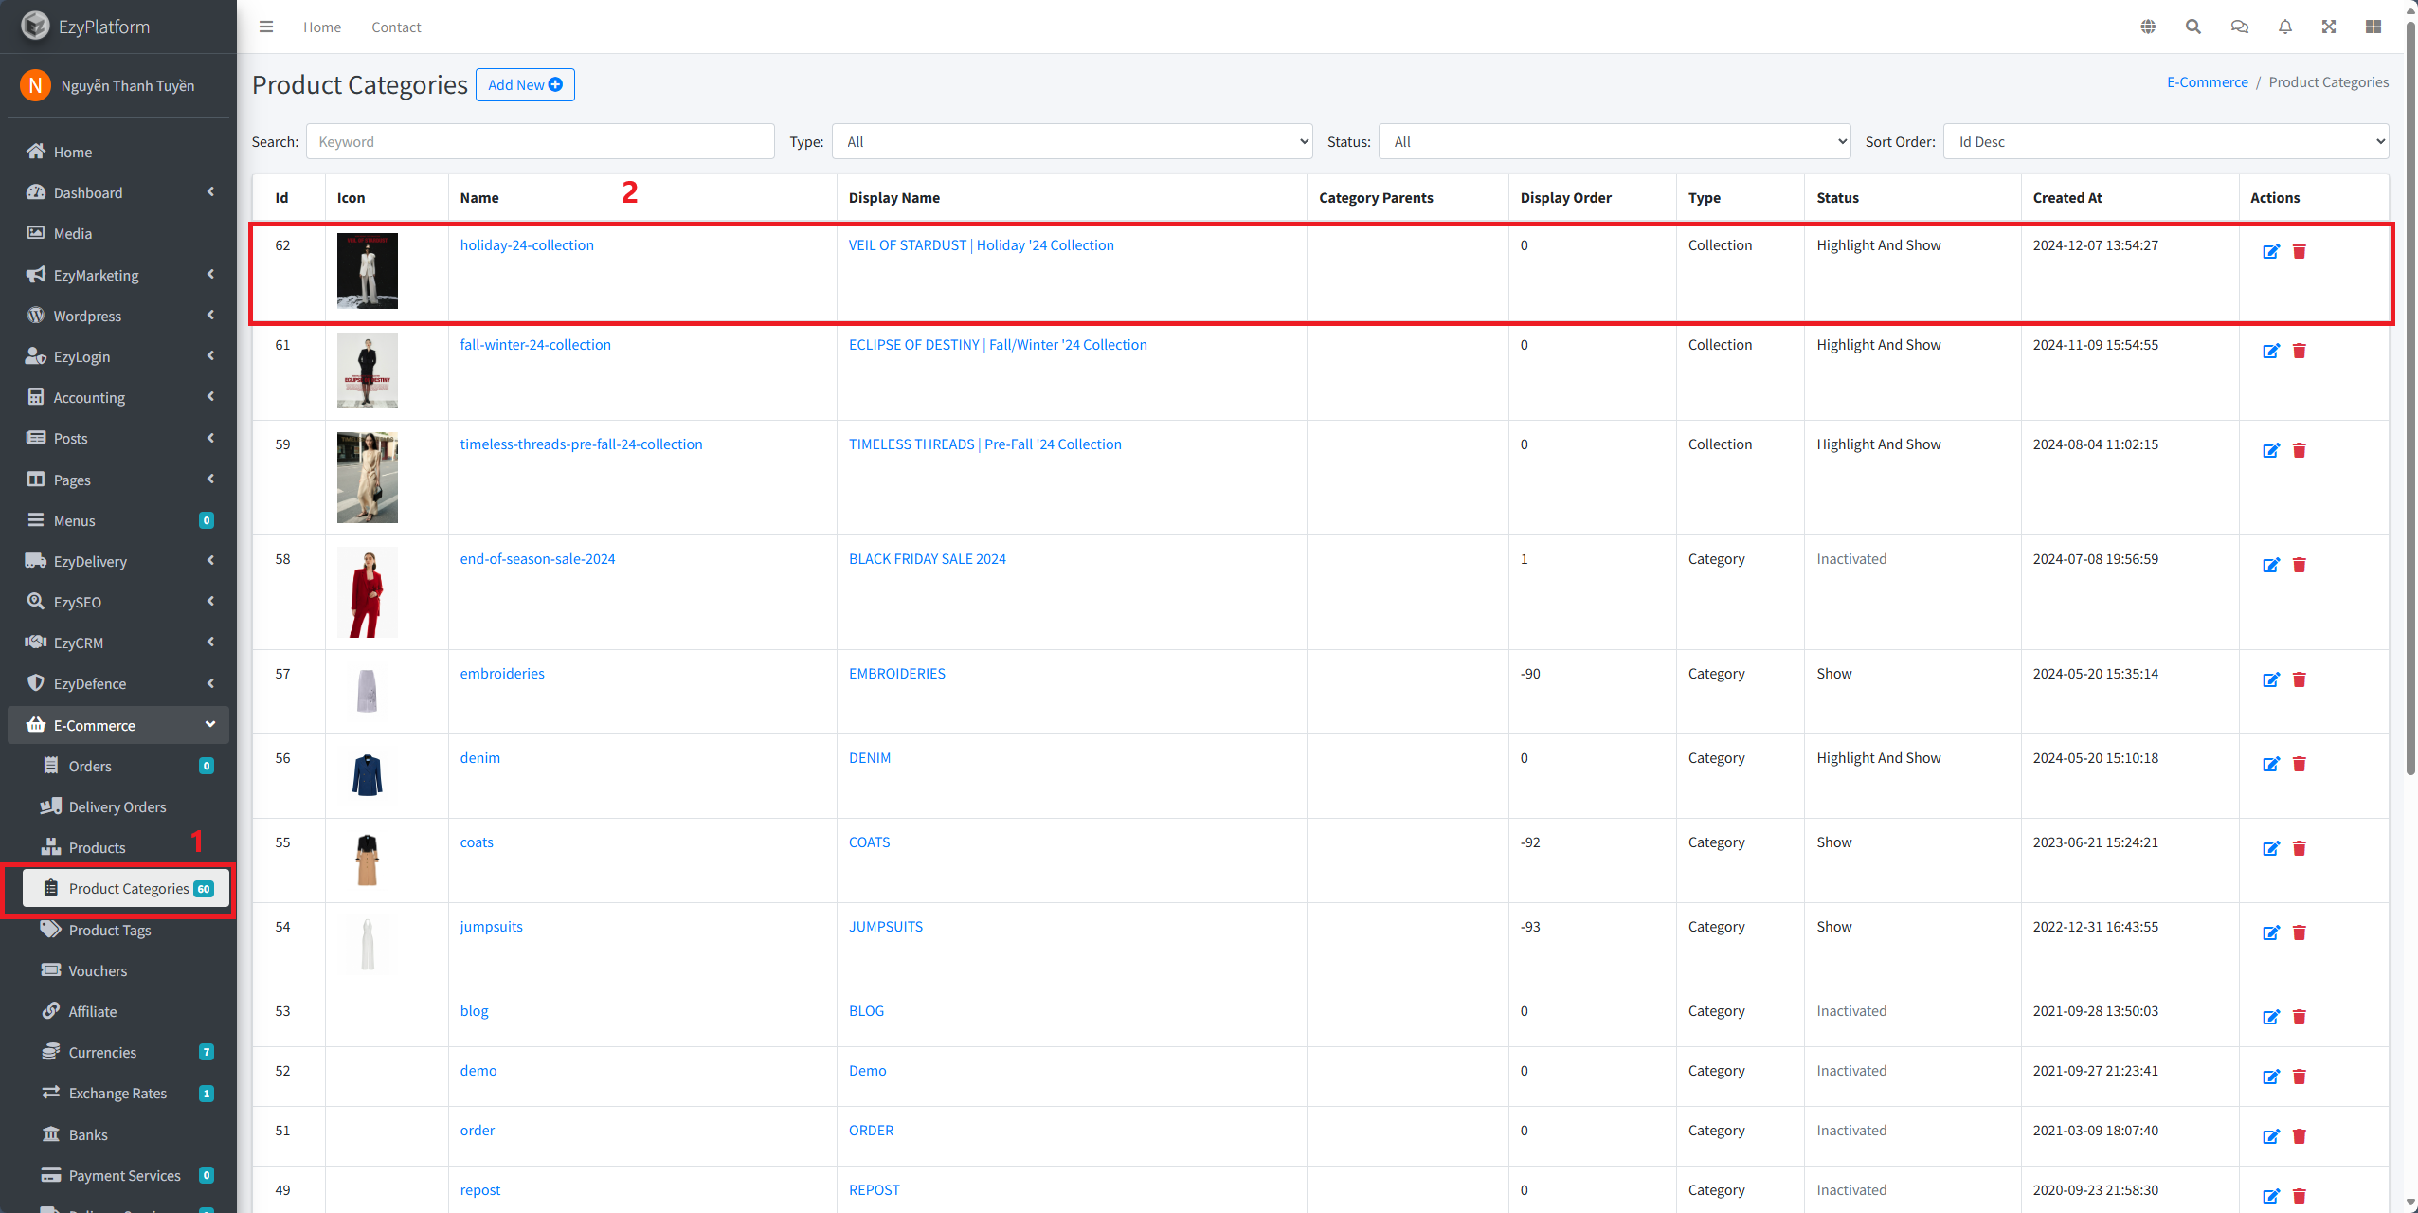2418x1213 pixels.
Task: Open the Type filter dropdown
Action: click(1072, 141)
